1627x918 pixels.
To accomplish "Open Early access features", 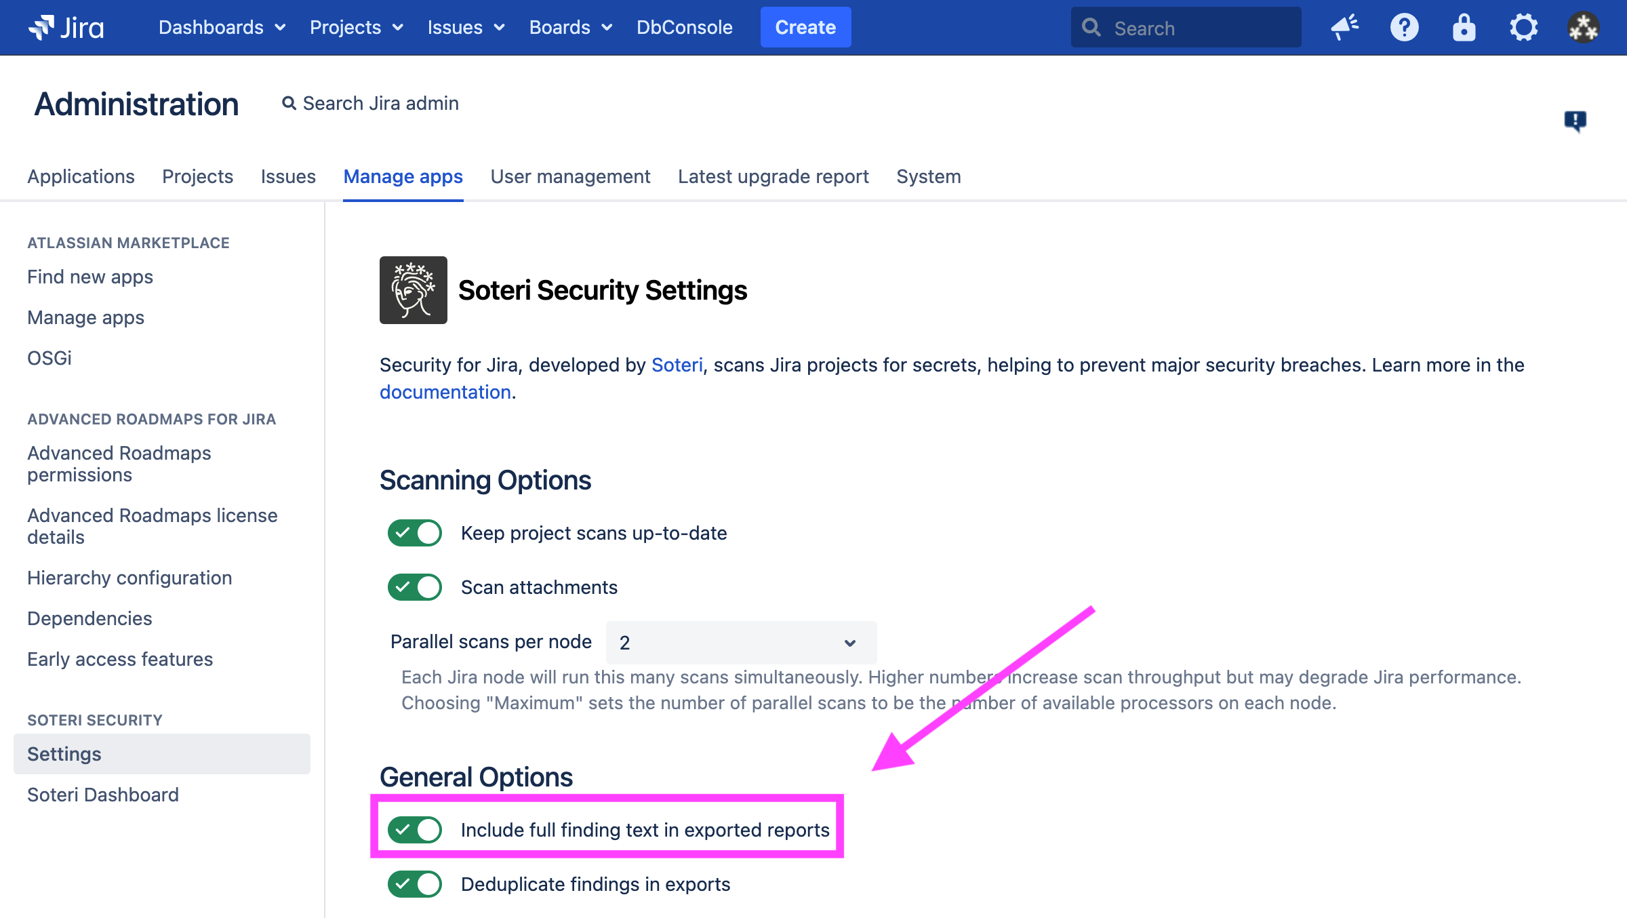I will pyautogui.click(x=120, y=659).
